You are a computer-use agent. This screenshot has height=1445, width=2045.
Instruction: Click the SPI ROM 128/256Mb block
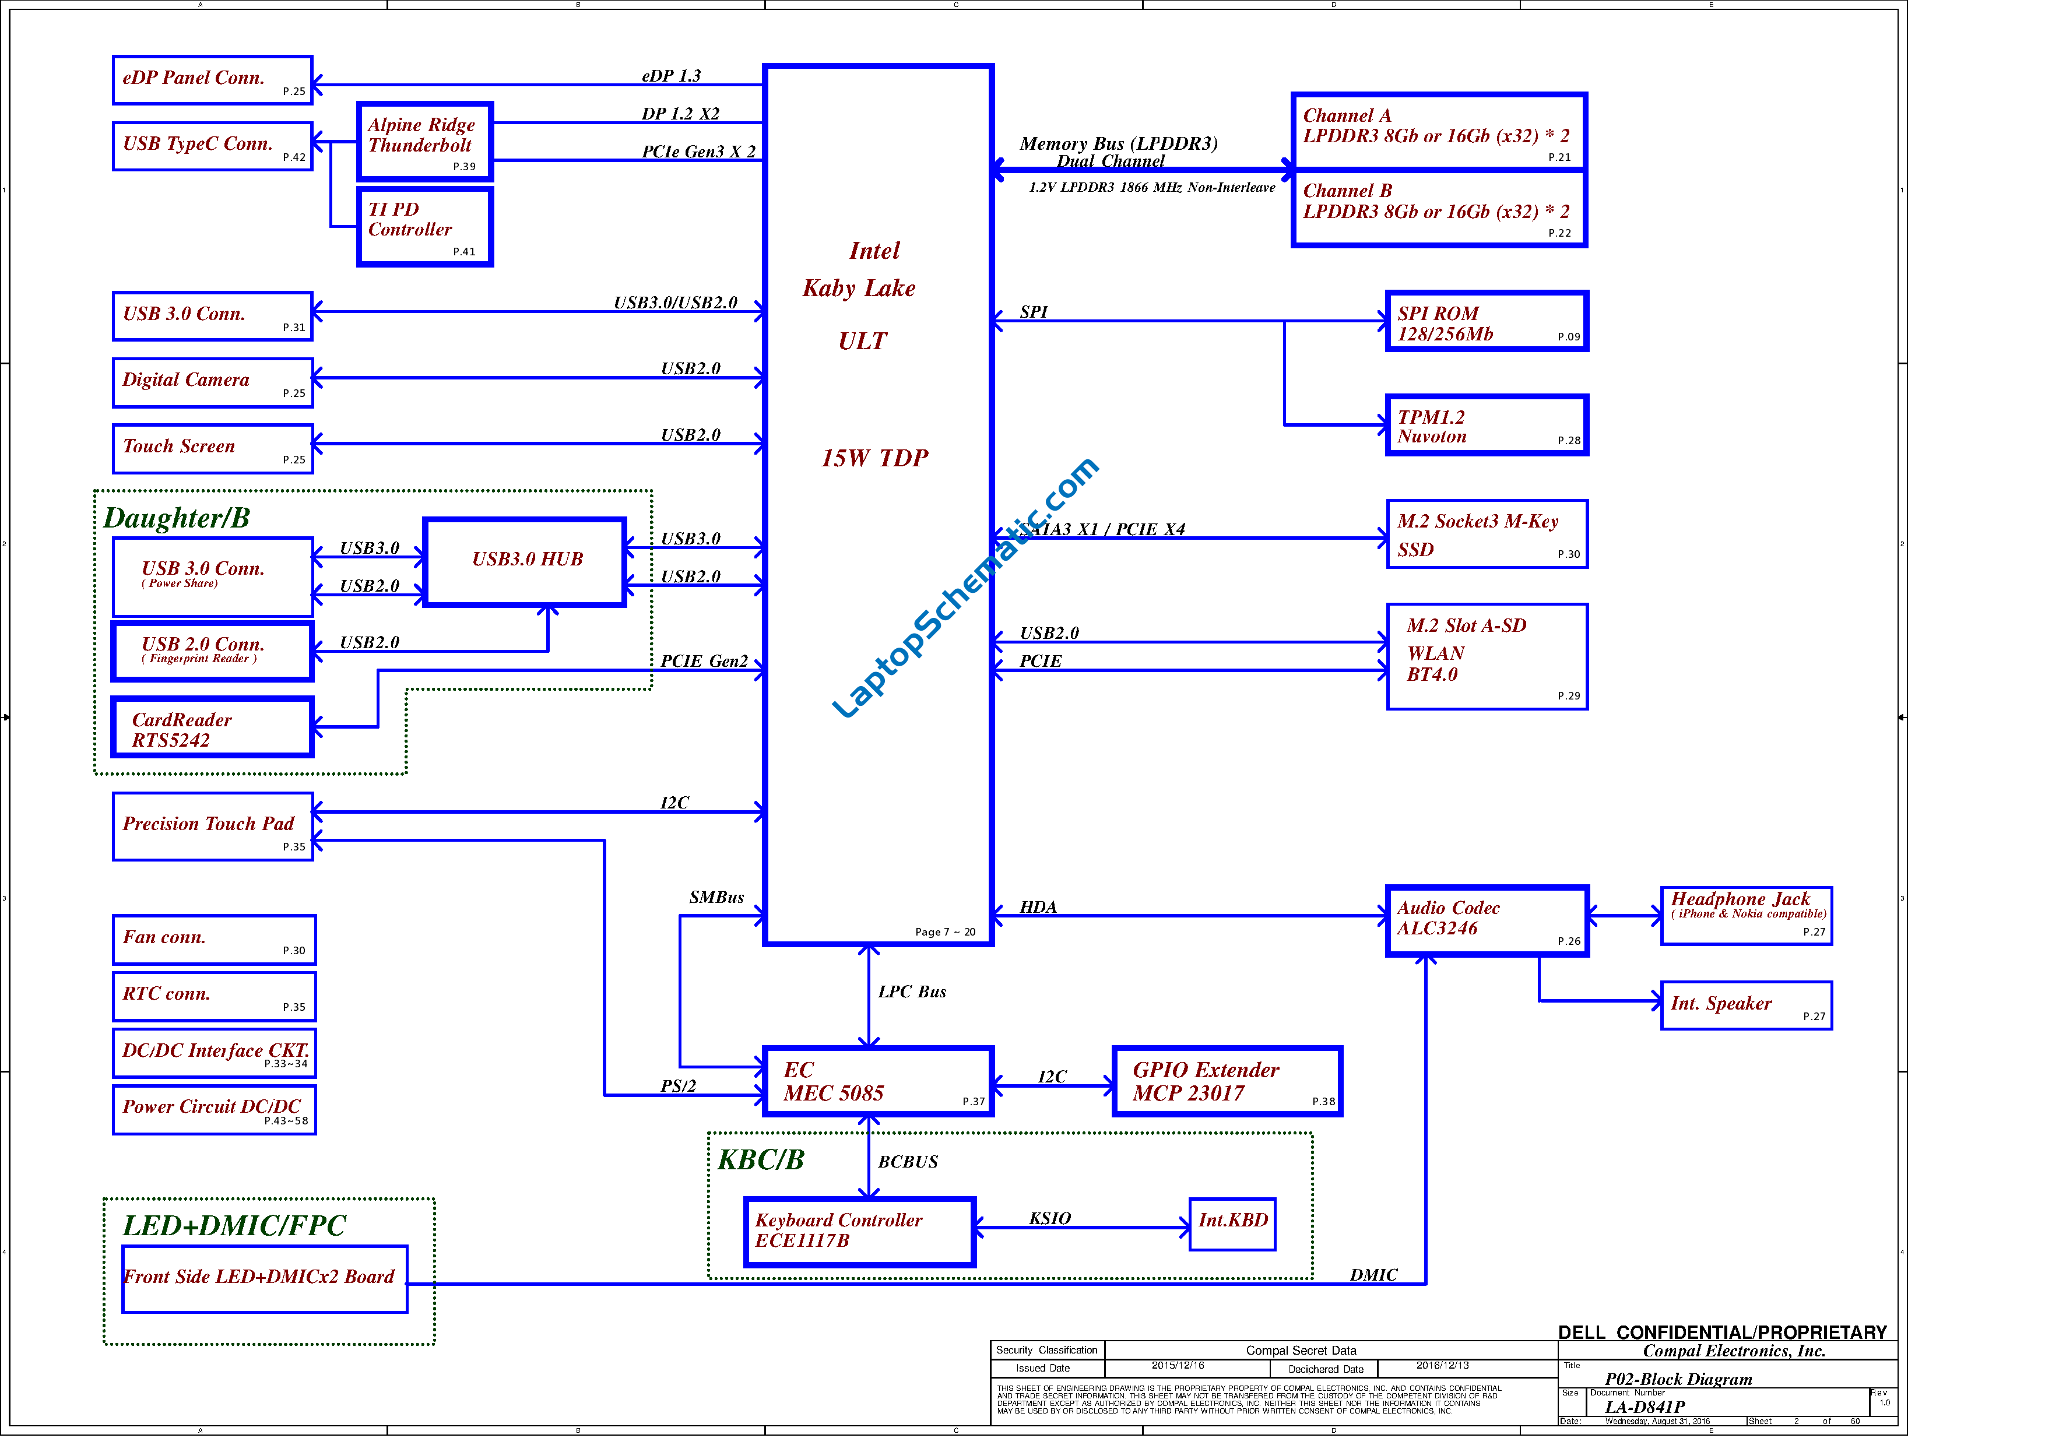pos(1487,321)
